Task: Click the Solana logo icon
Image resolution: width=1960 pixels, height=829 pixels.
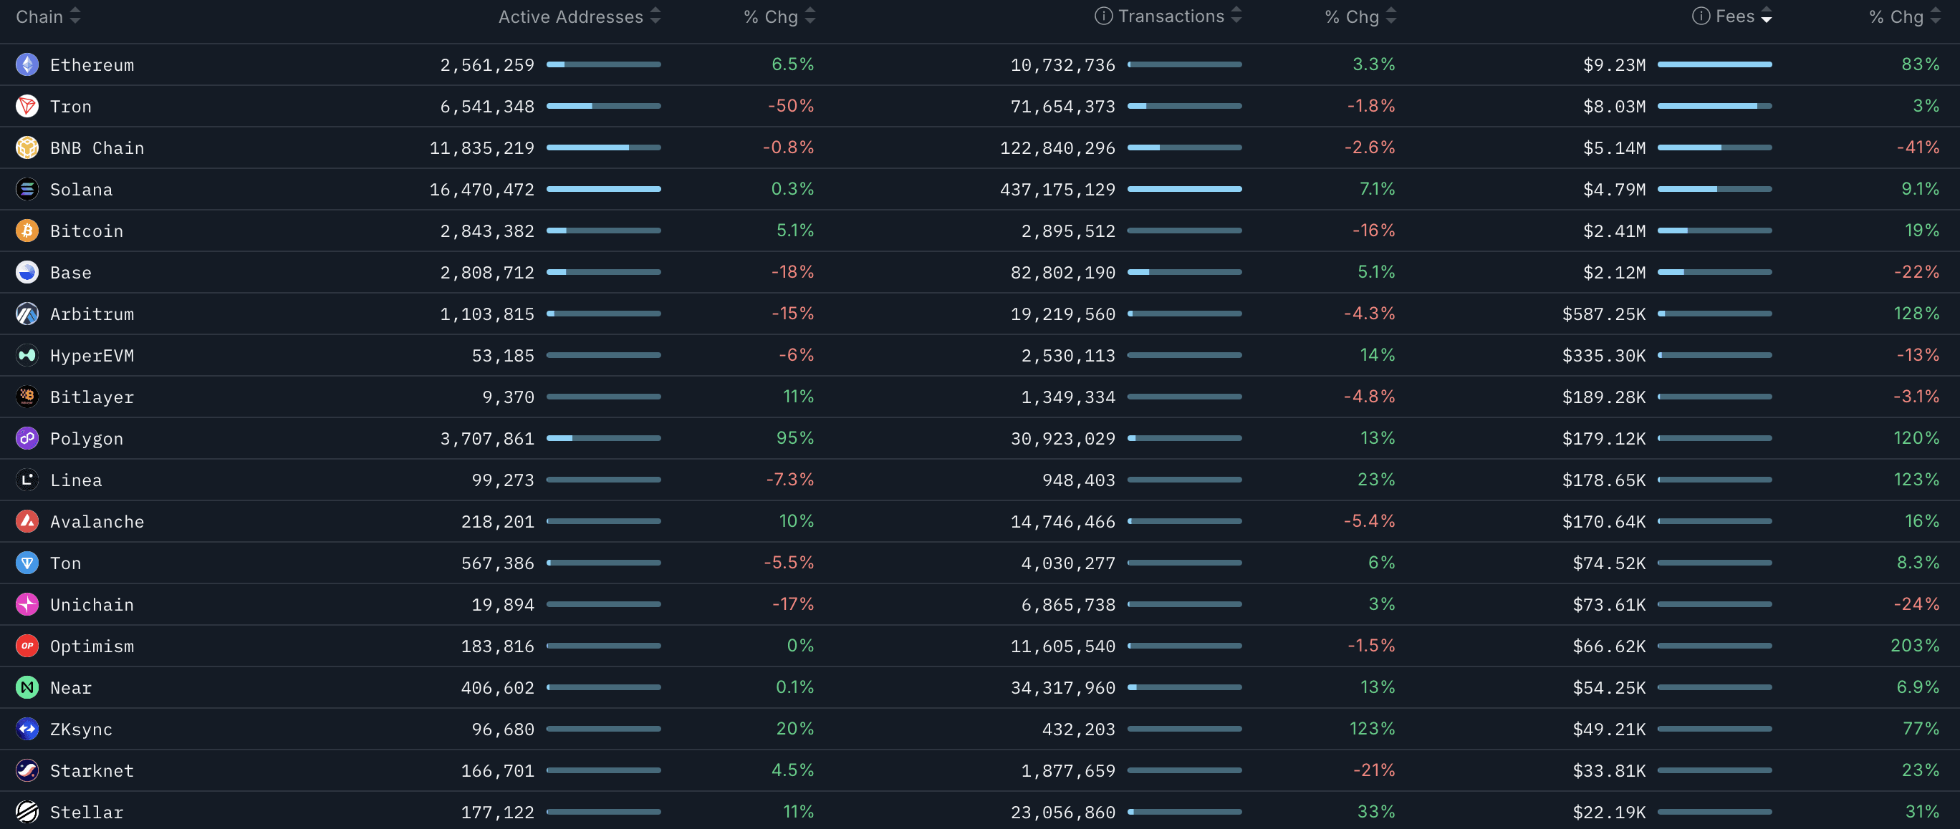Action: point(27,190)
